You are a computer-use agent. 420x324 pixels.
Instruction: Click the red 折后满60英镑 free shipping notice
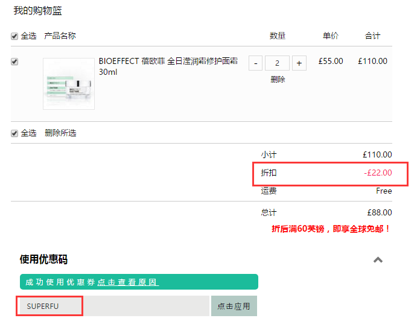point(331,229)
